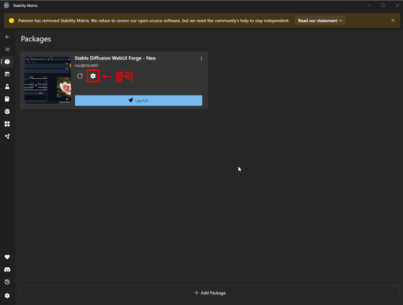Go back with the left arrow icon
The image size is (403, 305).
(7, 36)
